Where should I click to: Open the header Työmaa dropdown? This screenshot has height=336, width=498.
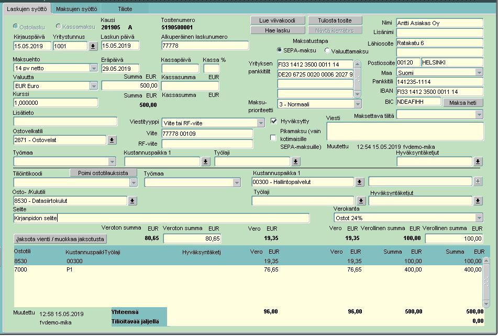(112, 161)
